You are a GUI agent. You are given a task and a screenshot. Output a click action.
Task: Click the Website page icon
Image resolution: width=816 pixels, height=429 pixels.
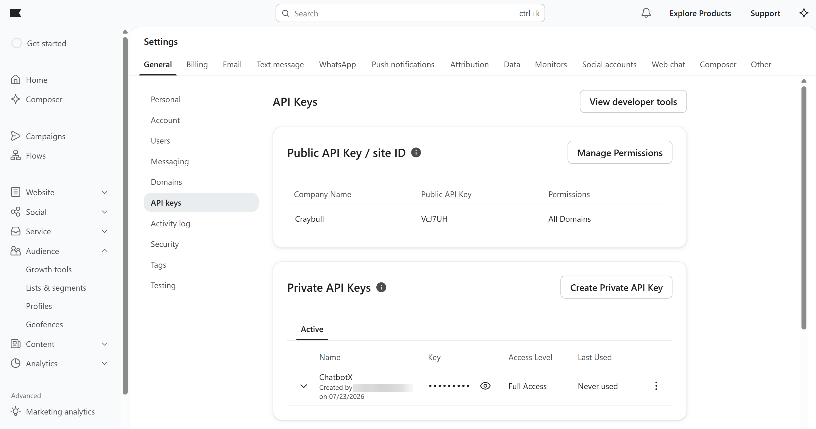pos(16,192)
